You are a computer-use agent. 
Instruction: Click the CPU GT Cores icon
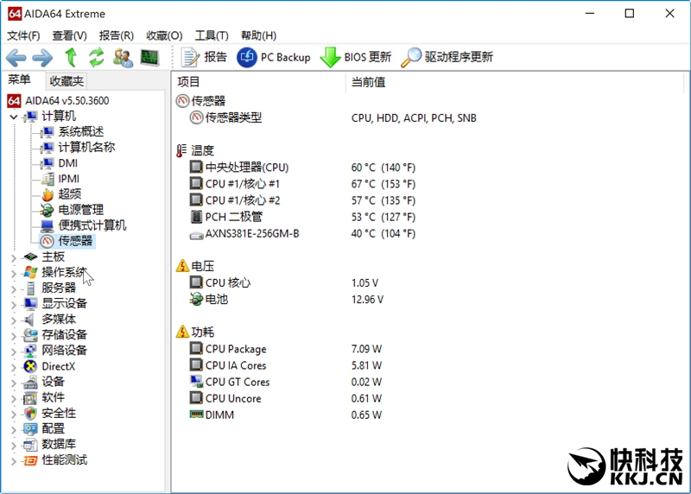(196, 381)
